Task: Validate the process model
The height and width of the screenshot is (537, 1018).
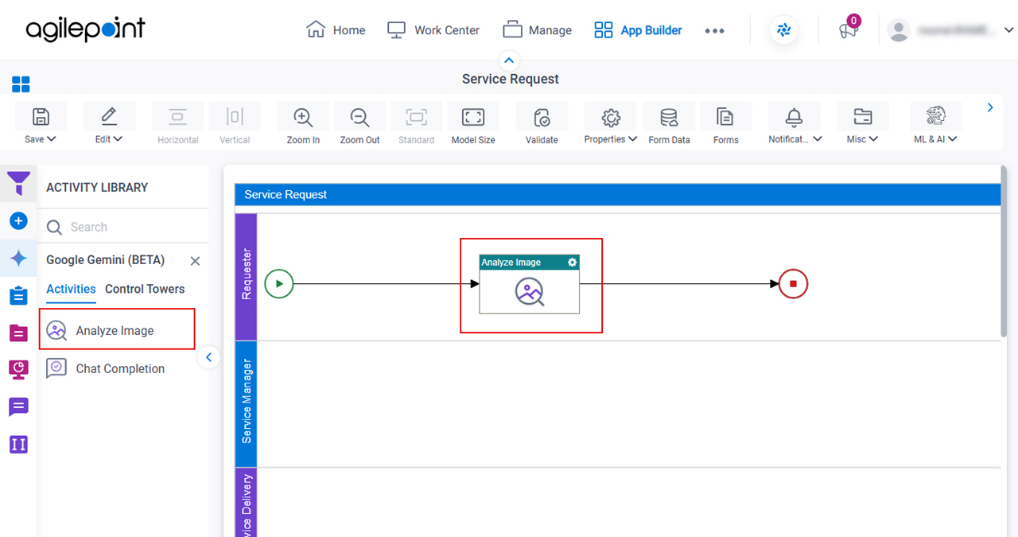Action: pos(542,117)
